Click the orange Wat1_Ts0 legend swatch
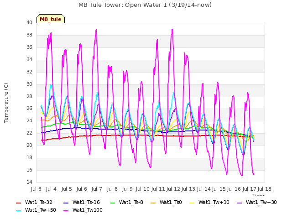 (153, 203)
